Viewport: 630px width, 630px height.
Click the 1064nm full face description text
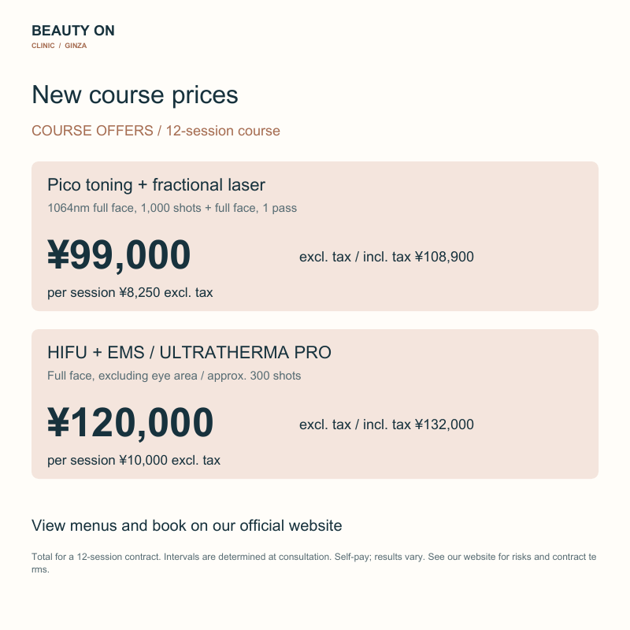pos(172,208)
